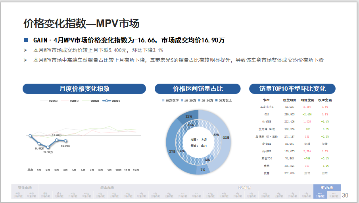Select the 12.59万 lowest data point marker

[48, 147]
